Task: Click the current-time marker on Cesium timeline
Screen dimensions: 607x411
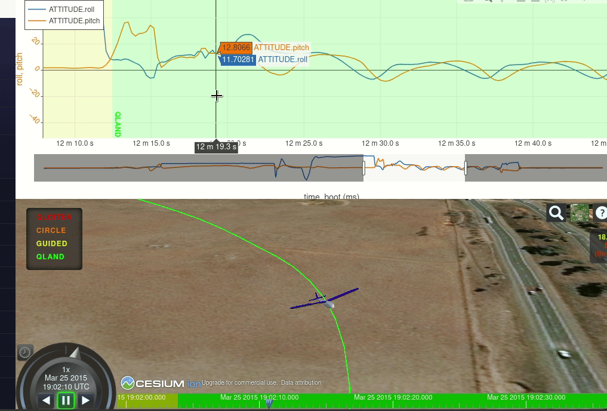Action: (x=269, y=404)
